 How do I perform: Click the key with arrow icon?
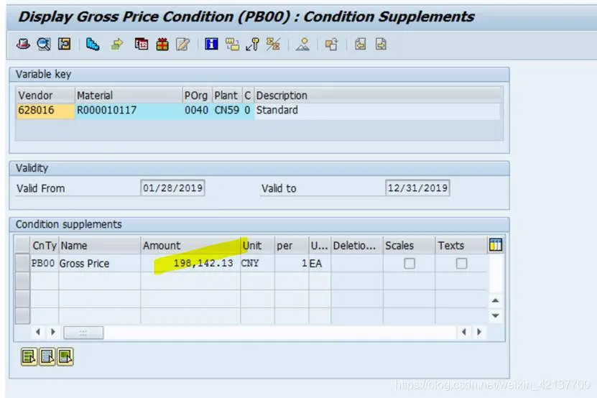252,44
